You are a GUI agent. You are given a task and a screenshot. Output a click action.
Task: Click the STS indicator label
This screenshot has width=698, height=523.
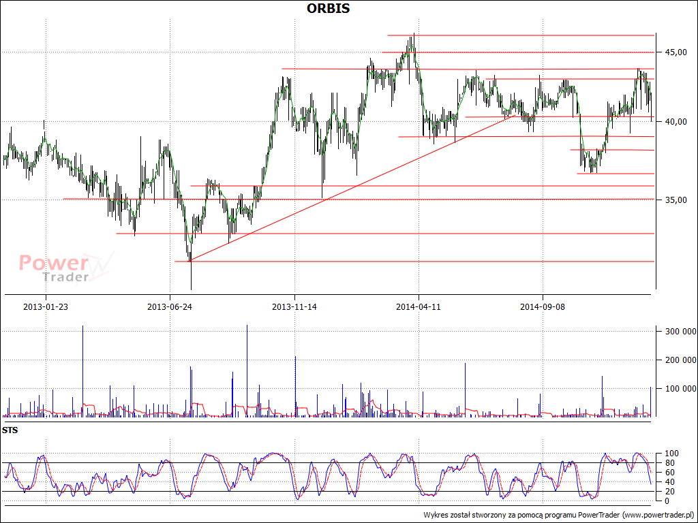click(10, 430)
